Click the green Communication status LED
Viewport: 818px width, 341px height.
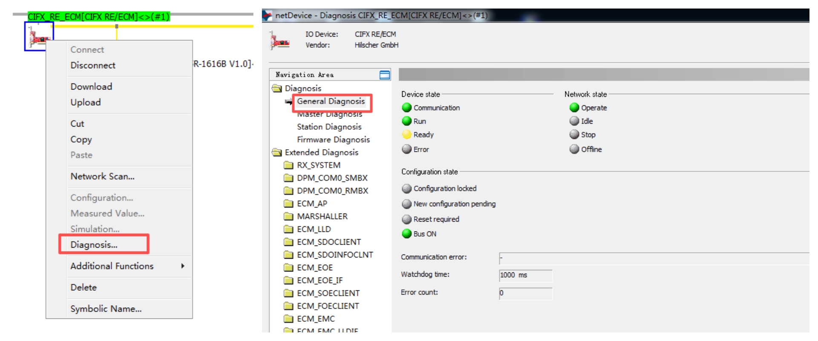(407, 107)
